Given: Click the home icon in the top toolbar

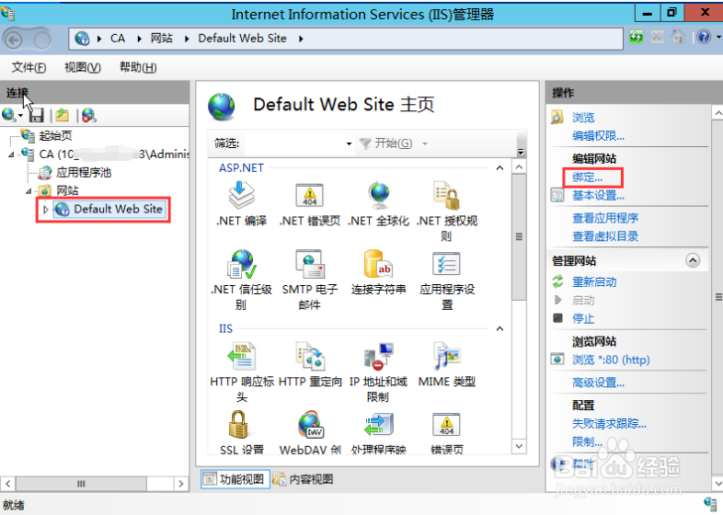Looking at the screenshot, I should coord(678,37).
